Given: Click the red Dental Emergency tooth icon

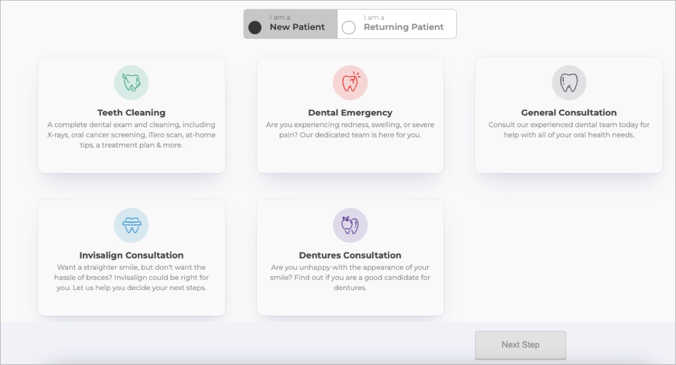Looking at the screenshot, I should point(350,82).
